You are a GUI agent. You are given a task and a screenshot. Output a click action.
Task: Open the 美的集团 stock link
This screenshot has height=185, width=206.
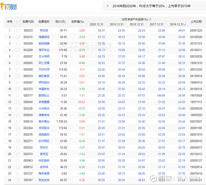point(44,76)
